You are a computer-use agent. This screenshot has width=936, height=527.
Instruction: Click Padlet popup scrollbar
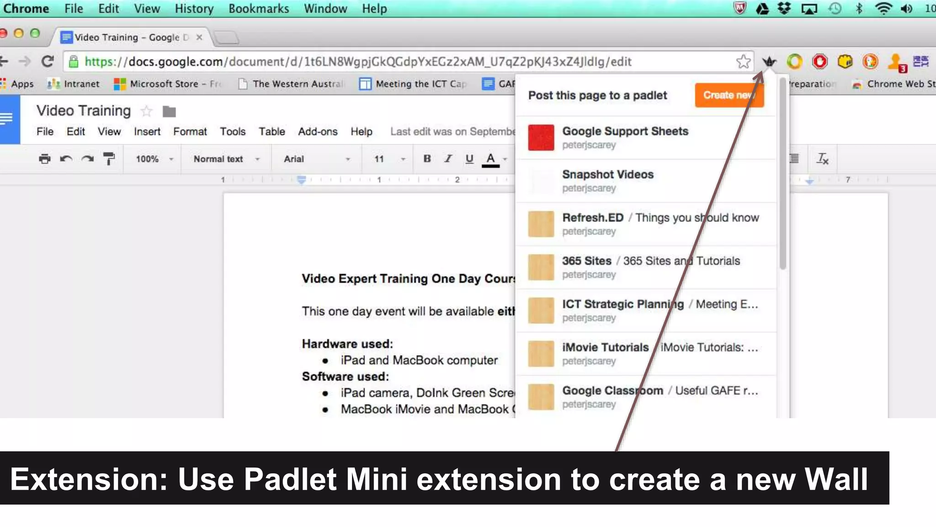pos(783,174)
